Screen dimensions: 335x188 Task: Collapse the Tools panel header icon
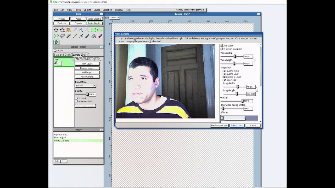click(x=101, y=14)
